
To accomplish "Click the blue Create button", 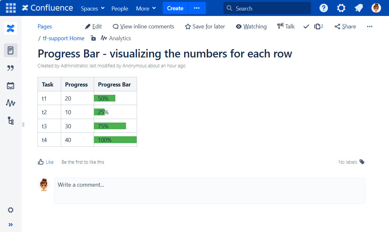I will point(175,8).
